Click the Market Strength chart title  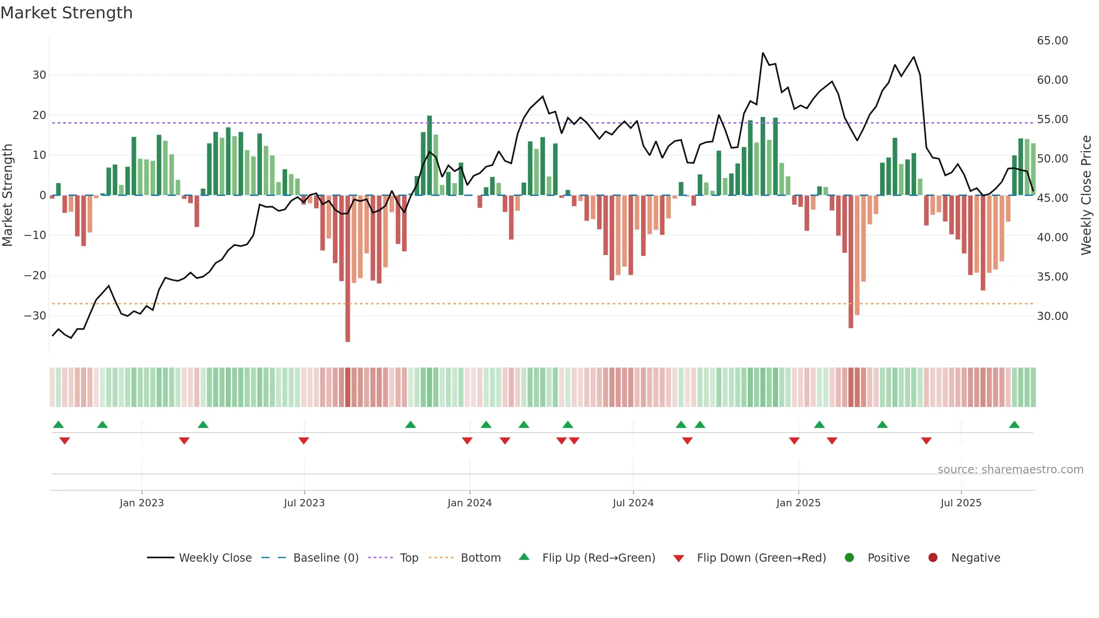[66, 13]
